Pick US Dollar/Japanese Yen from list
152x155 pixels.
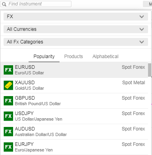pos(74,116)
